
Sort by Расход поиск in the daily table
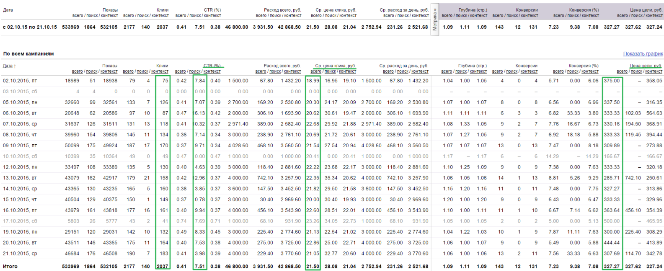[275, 72]
